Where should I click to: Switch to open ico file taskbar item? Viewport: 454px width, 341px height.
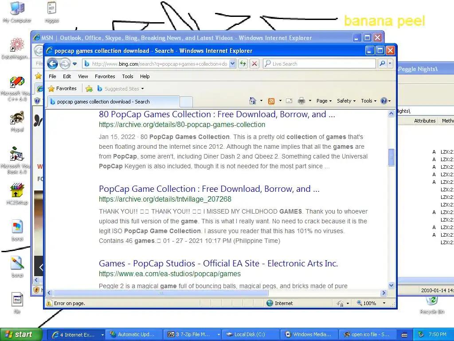367,334
